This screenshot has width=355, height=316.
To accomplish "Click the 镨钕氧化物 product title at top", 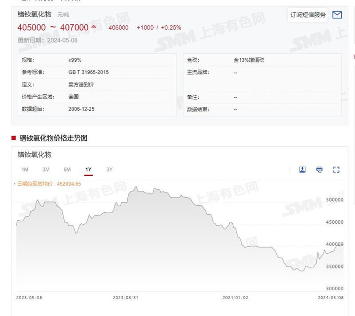I will [34, 14].
